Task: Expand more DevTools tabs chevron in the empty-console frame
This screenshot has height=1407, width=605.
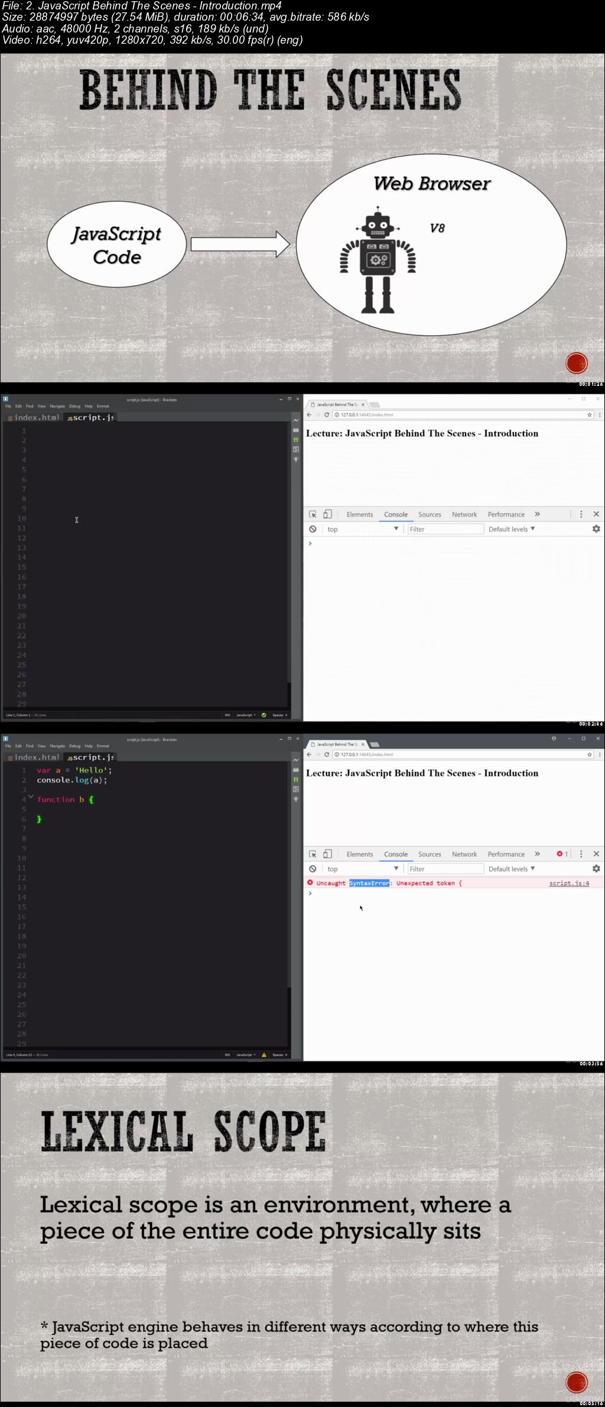Action: click(x=537, y=514)
